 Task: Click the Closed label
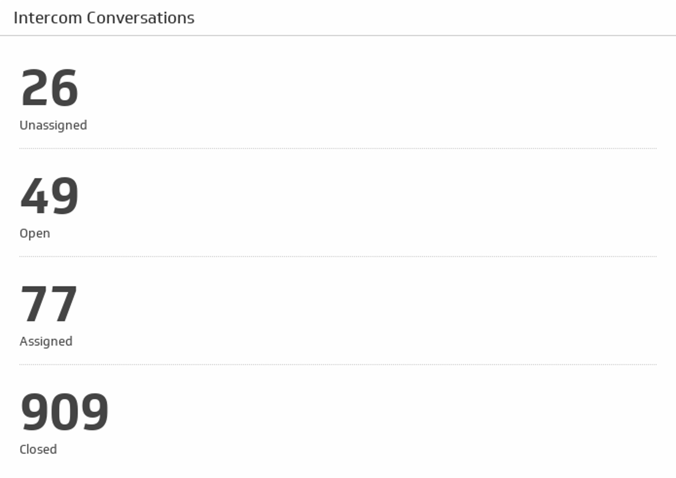(x=38, y=449)
